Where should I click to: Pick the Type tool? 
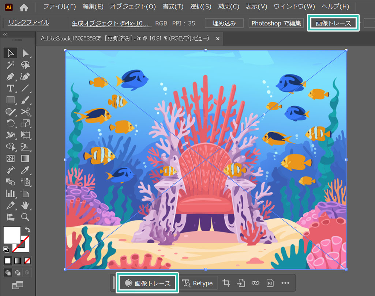(10, 88)
